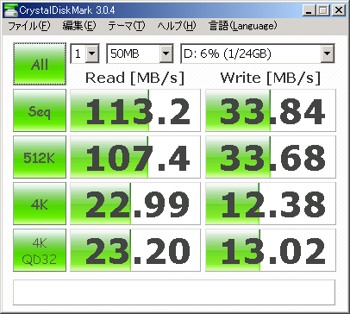Expand the 50MB test size dropdown
This screenshot has height=314, width=350.
tap(140, 53)
